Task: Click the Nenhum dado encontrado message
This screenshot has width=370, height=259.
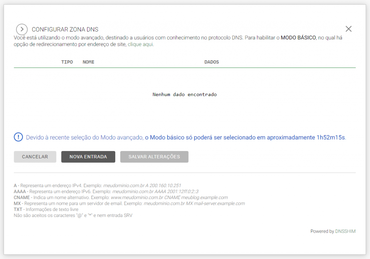Action: coord(185,94)
